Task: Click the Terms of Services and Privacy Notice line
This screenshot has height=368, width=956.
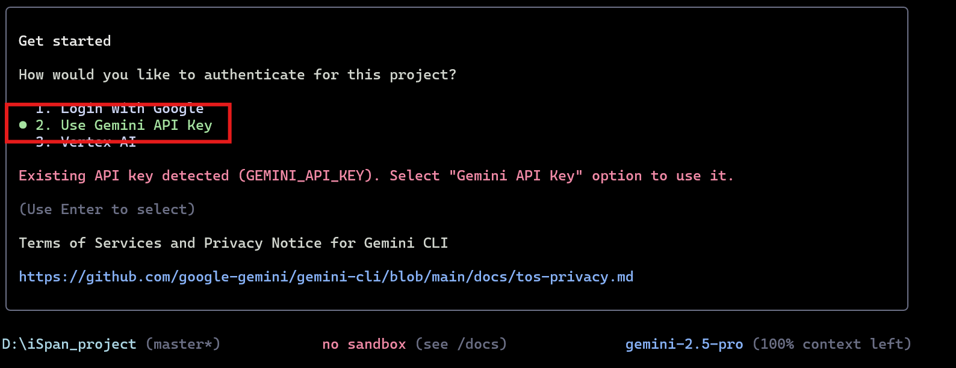Action: click(x=234, y=243)
